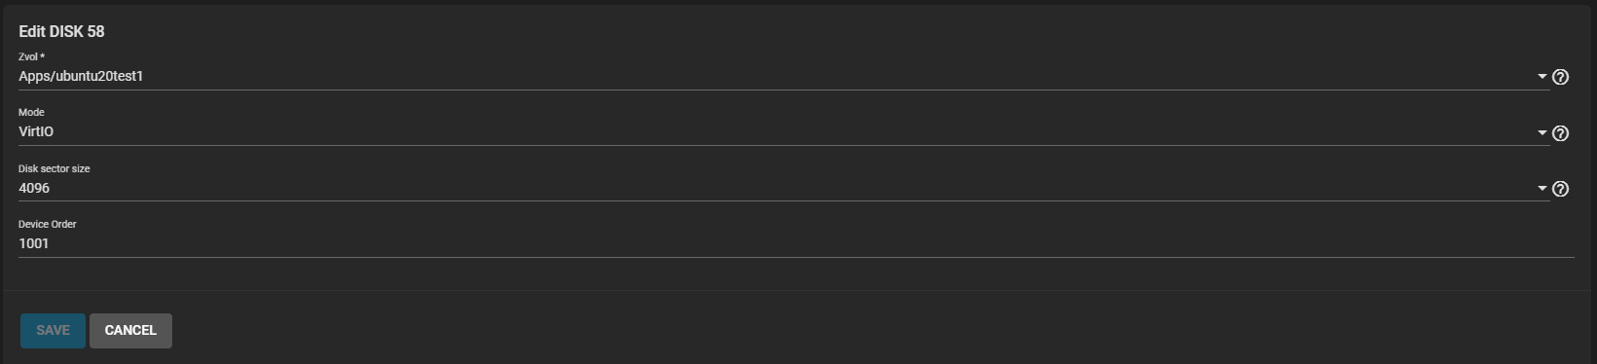Screen dimensions: 1597x364
Task: View help for Disk sector size
Action: pyautogui.click(x=1560, y=189)
